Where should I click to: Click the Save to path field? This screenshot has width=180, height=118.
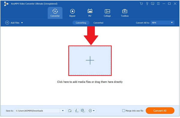tap(37, 111)
